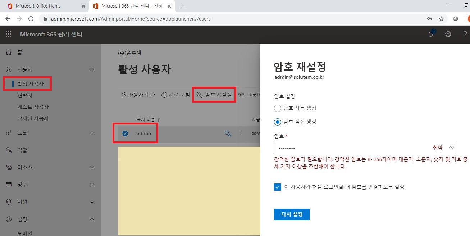The height and width of the screenshot is (236, 470).
Task: Open 연락처 in the sidebar
Action: coord(25,96)
